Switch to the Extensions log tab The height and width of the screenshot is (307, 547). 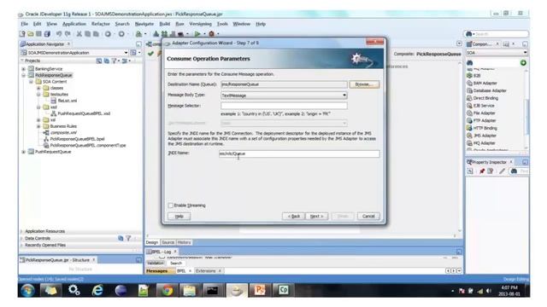coord(206,271)
